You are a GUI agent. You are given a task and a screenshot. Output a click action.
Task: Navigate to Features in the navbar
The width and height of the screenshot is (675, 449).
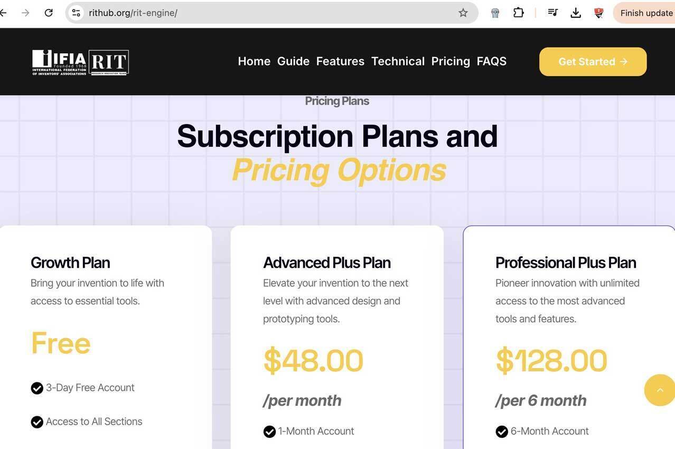point(340,61)
